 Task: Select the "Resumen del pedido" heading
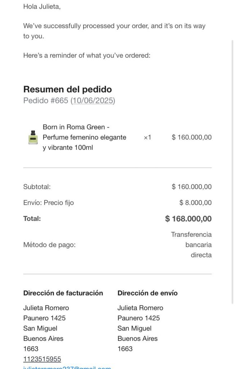(67, 89)
